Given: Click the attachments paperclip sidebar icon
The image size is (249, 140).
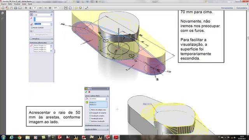Looking at the screenshot, I should coord(2,19).
